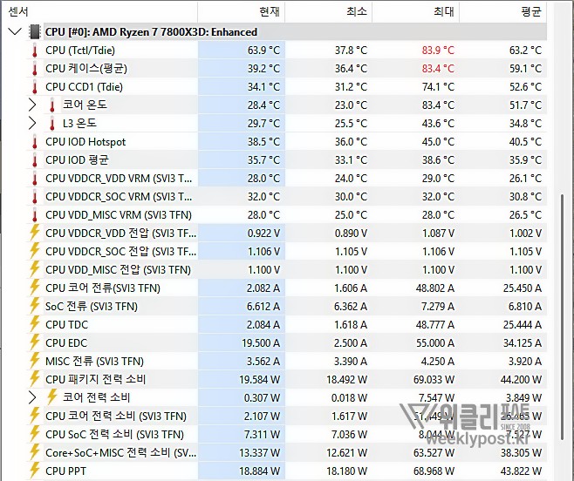Collapse the AMD Ryzen 7 7800X3D sensor group

(x=15, y=32)
